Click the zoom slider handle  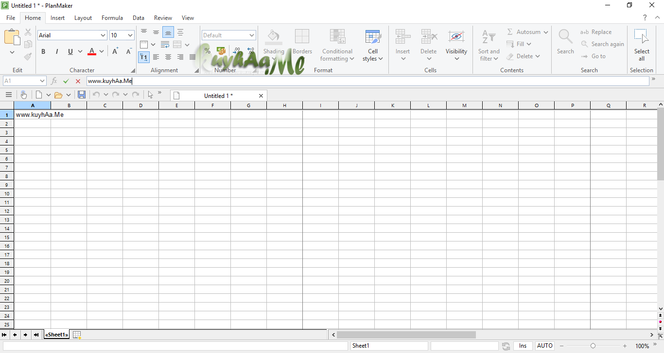click(x=593, y=346)
